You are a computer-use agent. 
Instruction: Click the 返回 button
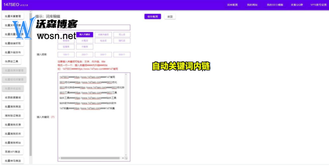point(170,16)
